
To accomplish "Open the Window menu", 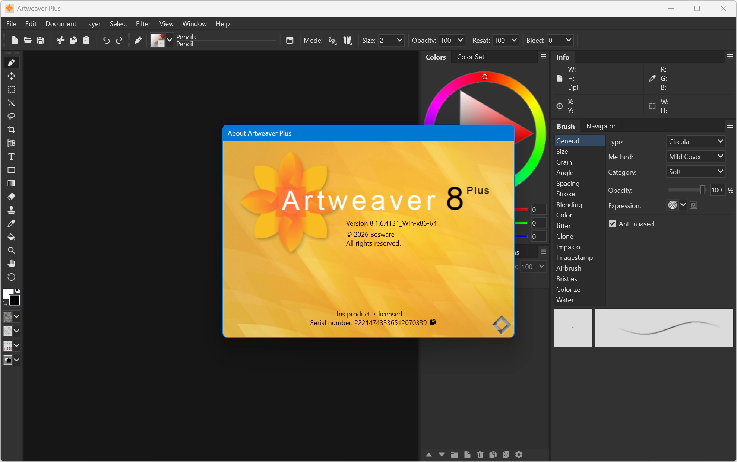I will (194, 23).
